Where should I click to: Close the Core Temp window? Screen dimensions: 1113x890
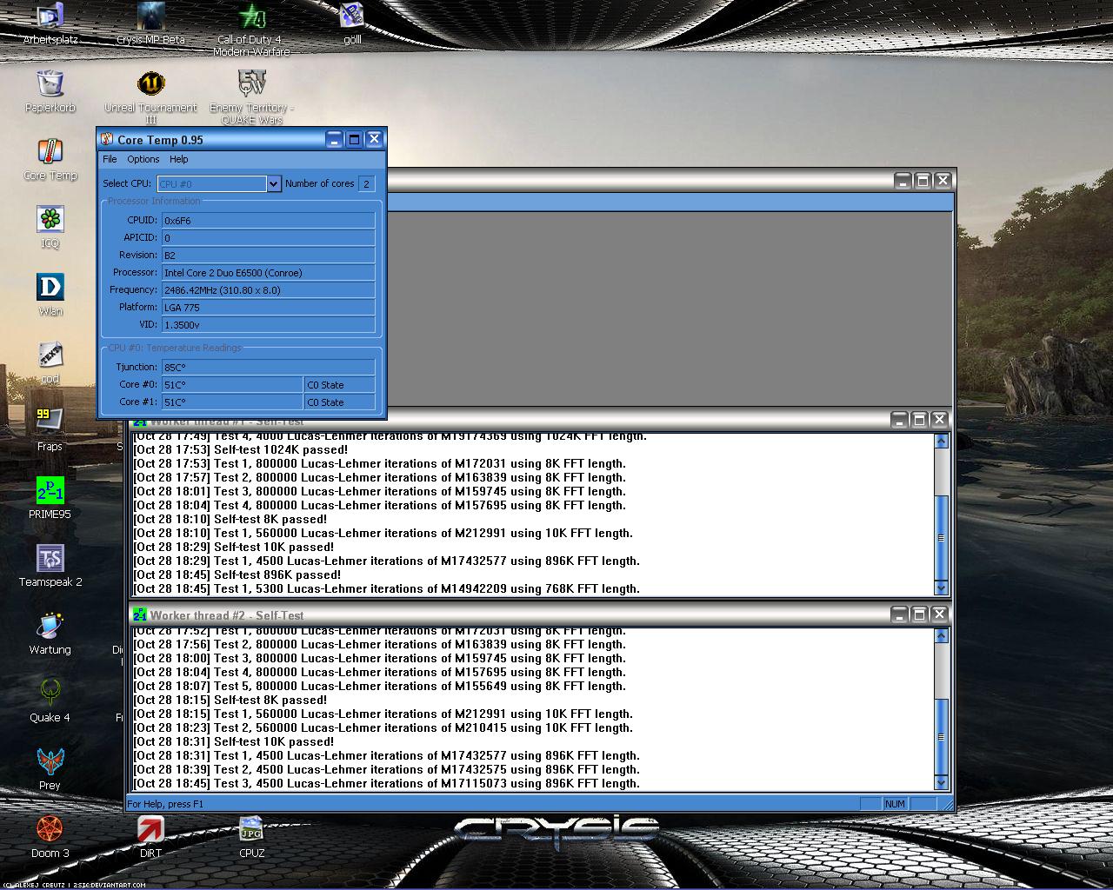[x=374, y=139]
